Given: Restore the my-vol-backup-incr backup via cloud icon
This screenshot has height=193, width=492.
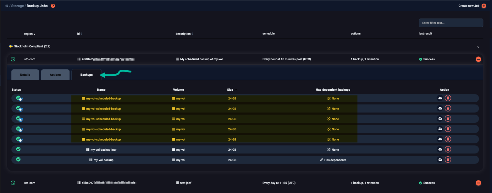Looking at the screenshot, I should tap(440, 149).
